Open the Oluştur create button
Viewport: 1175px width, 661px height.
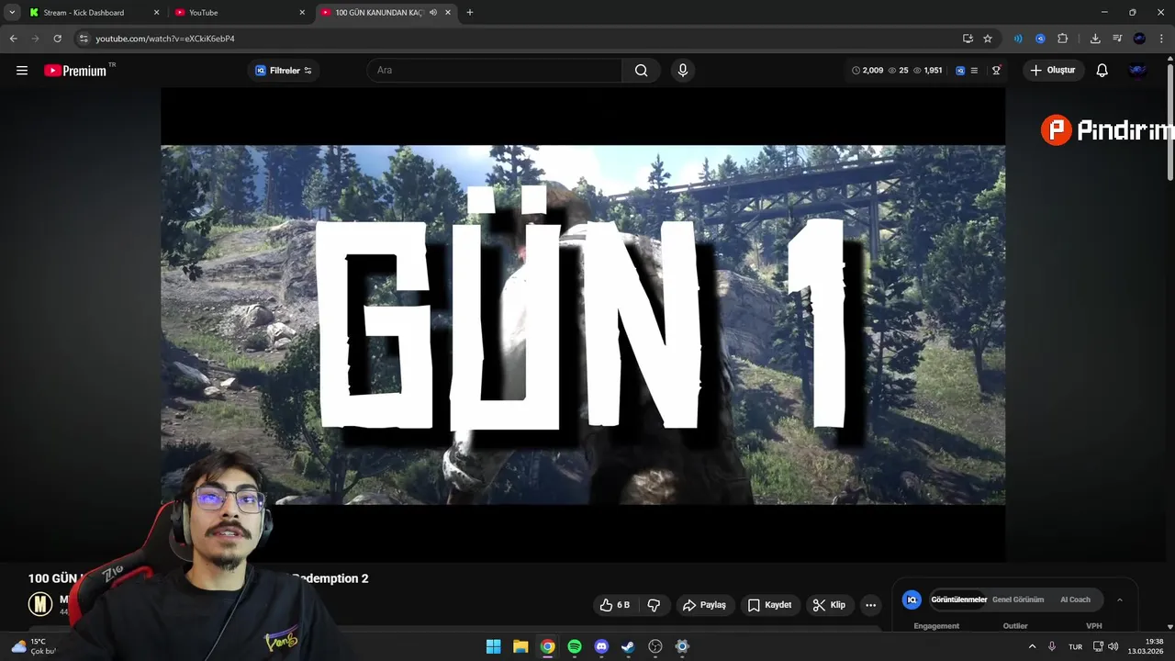click(1054, 71)
